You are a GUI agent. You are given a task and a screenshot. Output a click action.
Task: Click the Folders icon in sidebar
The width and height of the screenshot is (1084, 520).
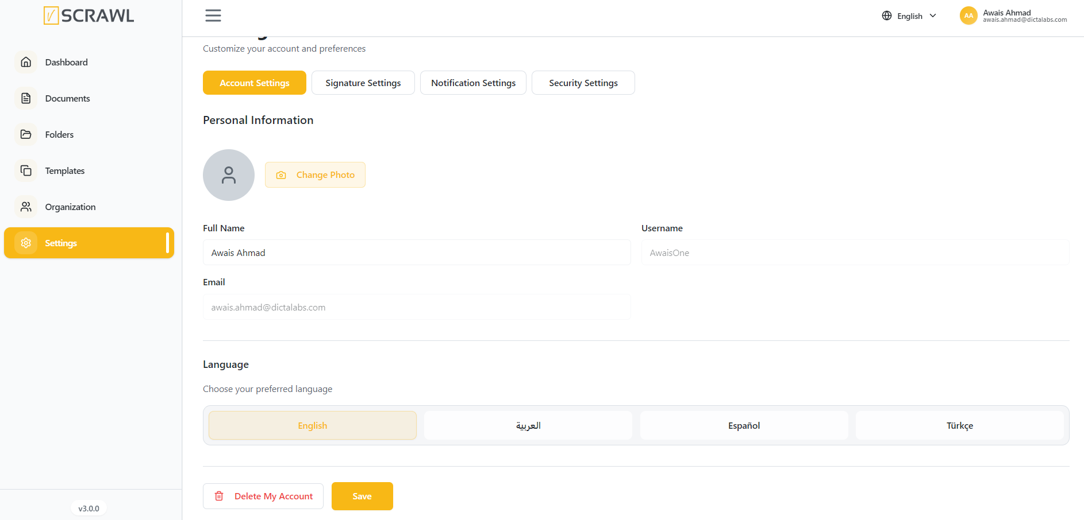[x=26, y=134]
